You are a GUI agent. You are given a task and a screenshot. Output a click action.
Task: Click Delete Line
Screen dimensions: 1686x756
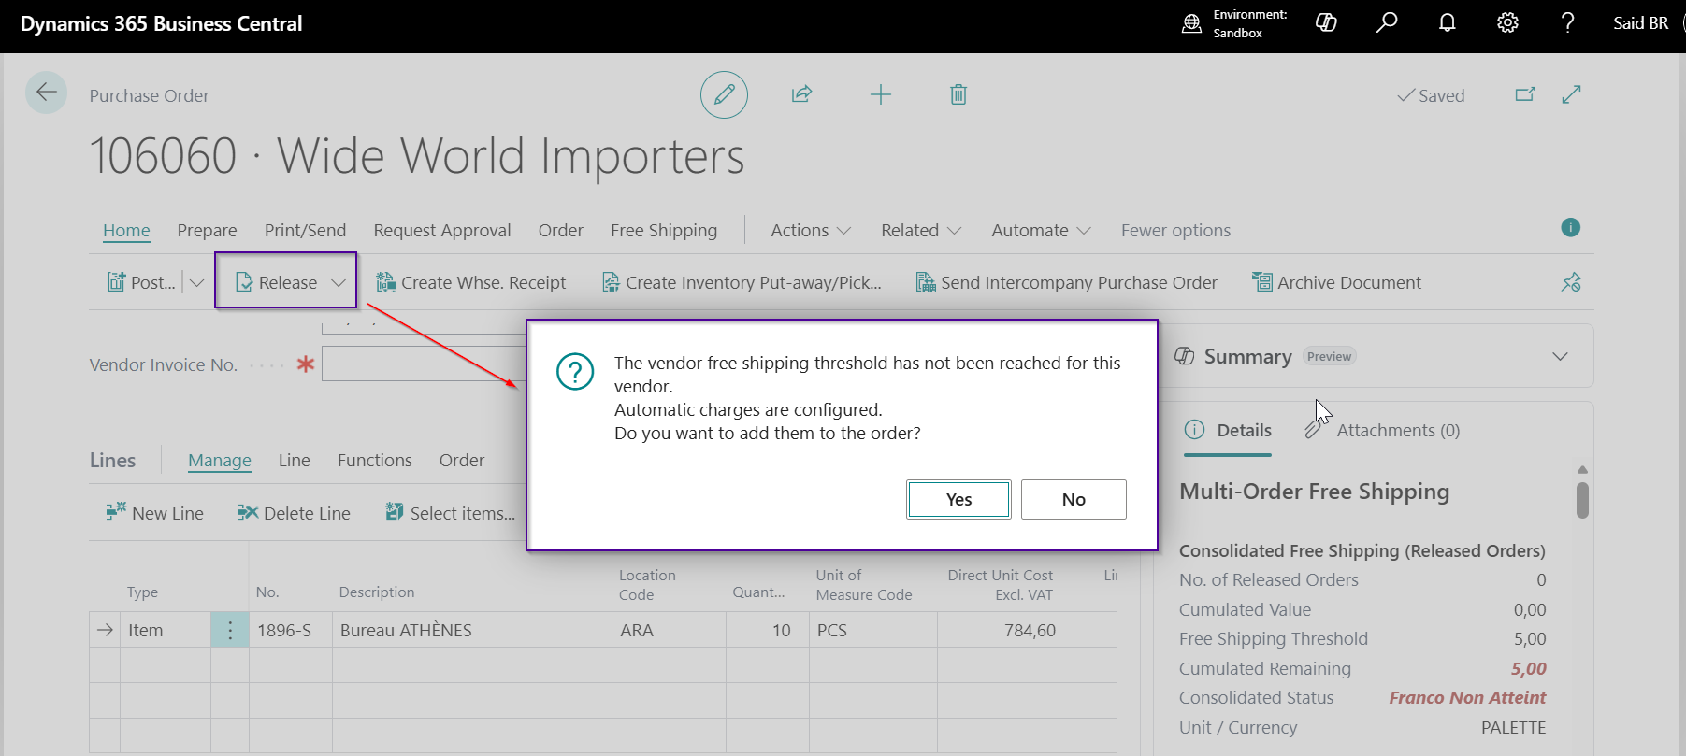point(294,513)
